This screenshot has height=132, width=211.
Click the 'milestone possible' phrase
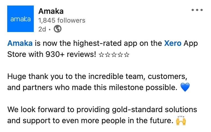point(148,88)
